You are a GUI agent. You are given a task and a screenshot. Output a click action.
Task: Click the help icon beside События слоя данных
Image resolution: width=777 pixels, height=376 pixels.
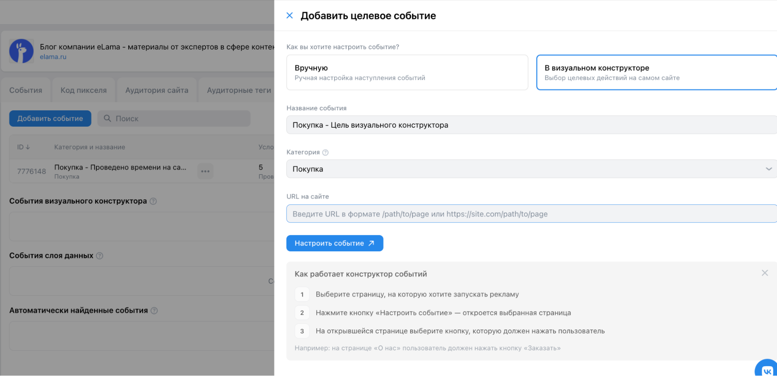click(100, 256)
